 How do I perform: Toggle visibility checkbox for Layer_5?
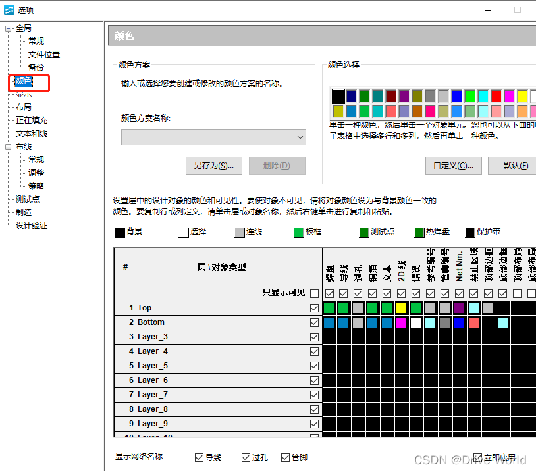click(315, 366)
